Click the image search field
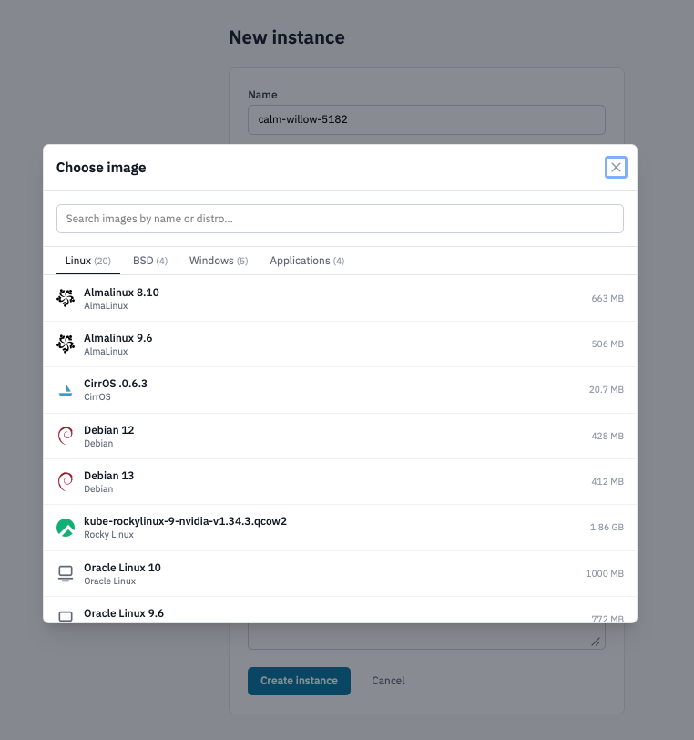Screen dimensions: 694x740 (340, 219)
